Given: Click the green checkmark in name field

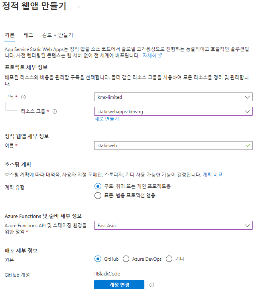Looking at the screenshot, I should pyautogui.click(x=248, y=145).
